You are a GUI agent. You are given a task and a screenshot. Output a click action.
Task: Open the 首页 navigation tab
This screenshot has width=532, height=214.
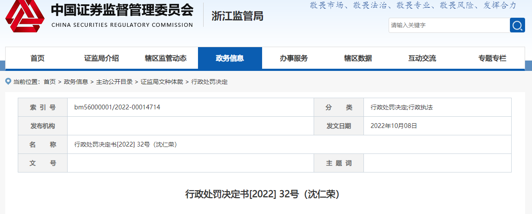click(x=37, y=58)
